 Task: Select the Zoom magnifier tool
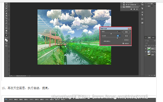coord(6,33)
